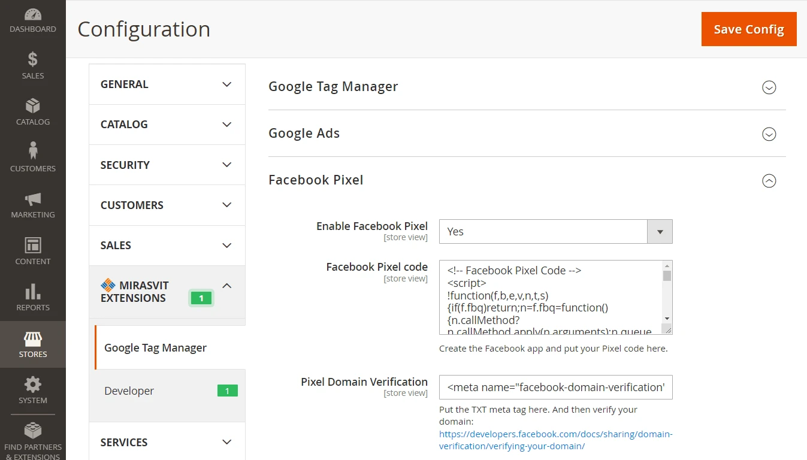Open System gear icon in sidebar
Screen dimensions: 807x460
pyautogui.click(x=33, y=385)
